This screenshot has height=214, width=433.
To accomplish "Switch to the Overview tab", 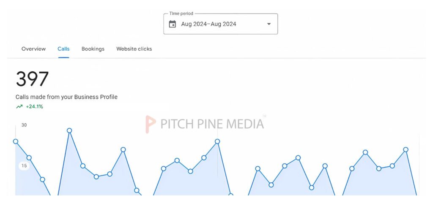I will [x=33, y=49].
